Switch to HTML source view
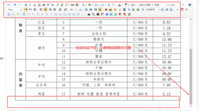Screen dimensions: 199x111 (9, 5)
